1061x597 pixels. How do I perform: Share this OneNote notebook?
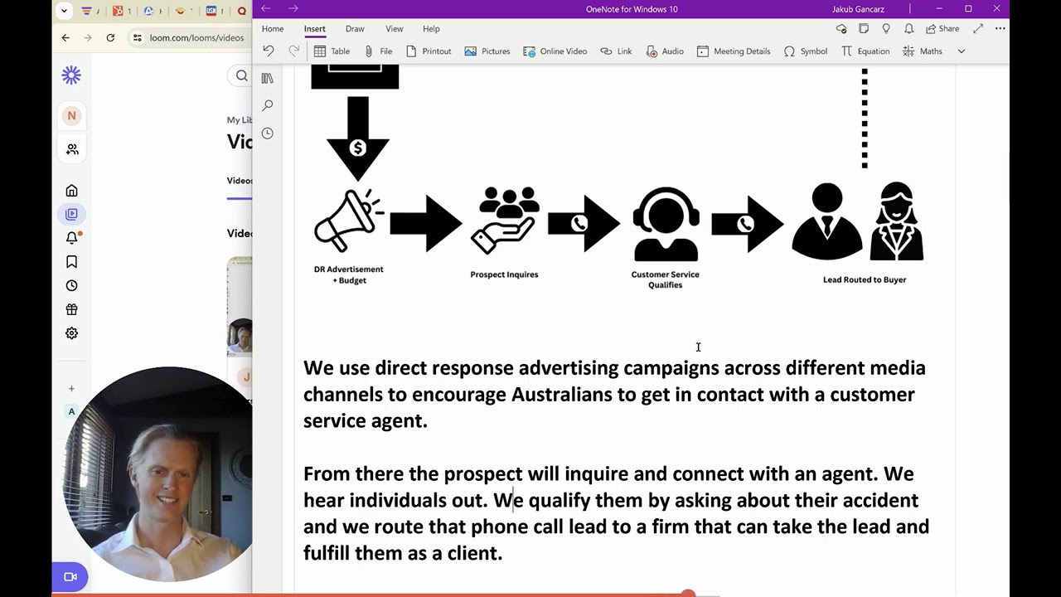[x=942, y=28]
